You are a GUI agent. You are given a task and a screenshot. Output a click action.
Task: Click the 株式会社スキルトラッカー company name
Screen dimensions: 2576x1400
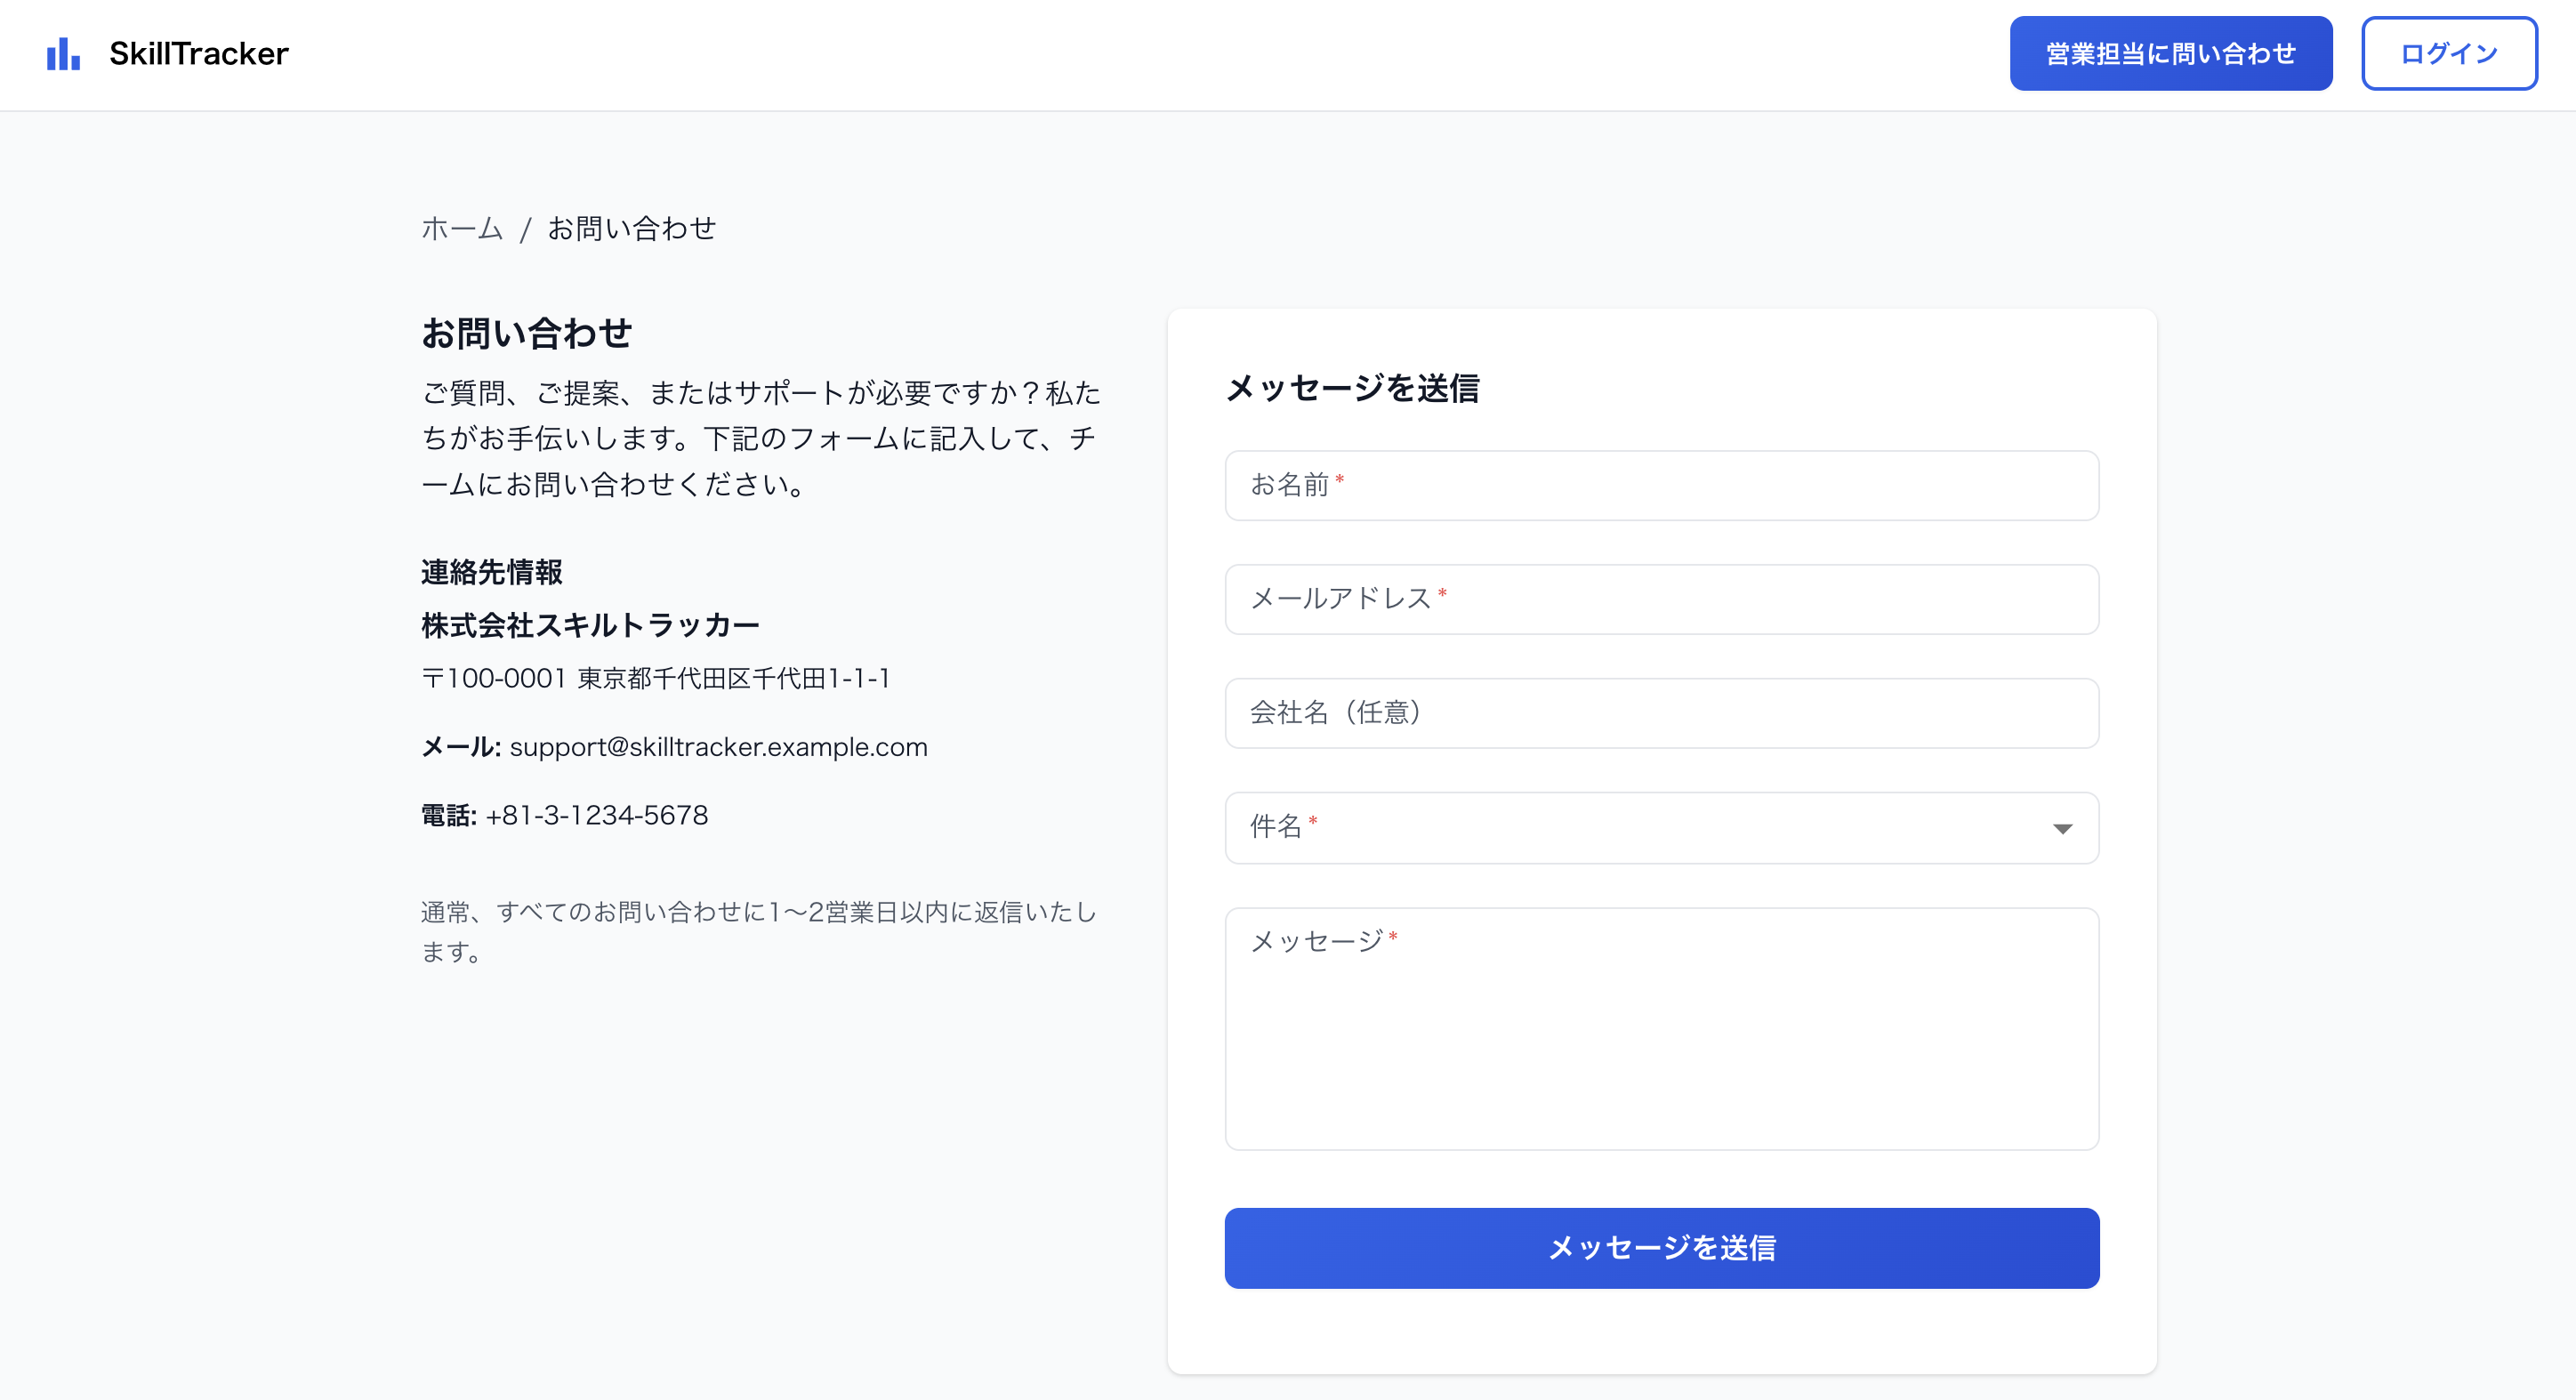[x=588, y=625]
